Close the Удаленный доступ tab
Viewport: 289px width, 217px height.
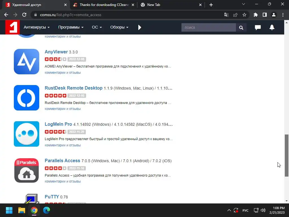click(x=65, y=5)
